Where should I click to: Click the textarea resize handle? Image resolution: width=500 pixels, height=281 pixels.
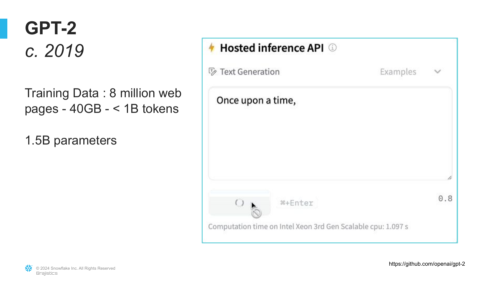click(x=449, y=178)
